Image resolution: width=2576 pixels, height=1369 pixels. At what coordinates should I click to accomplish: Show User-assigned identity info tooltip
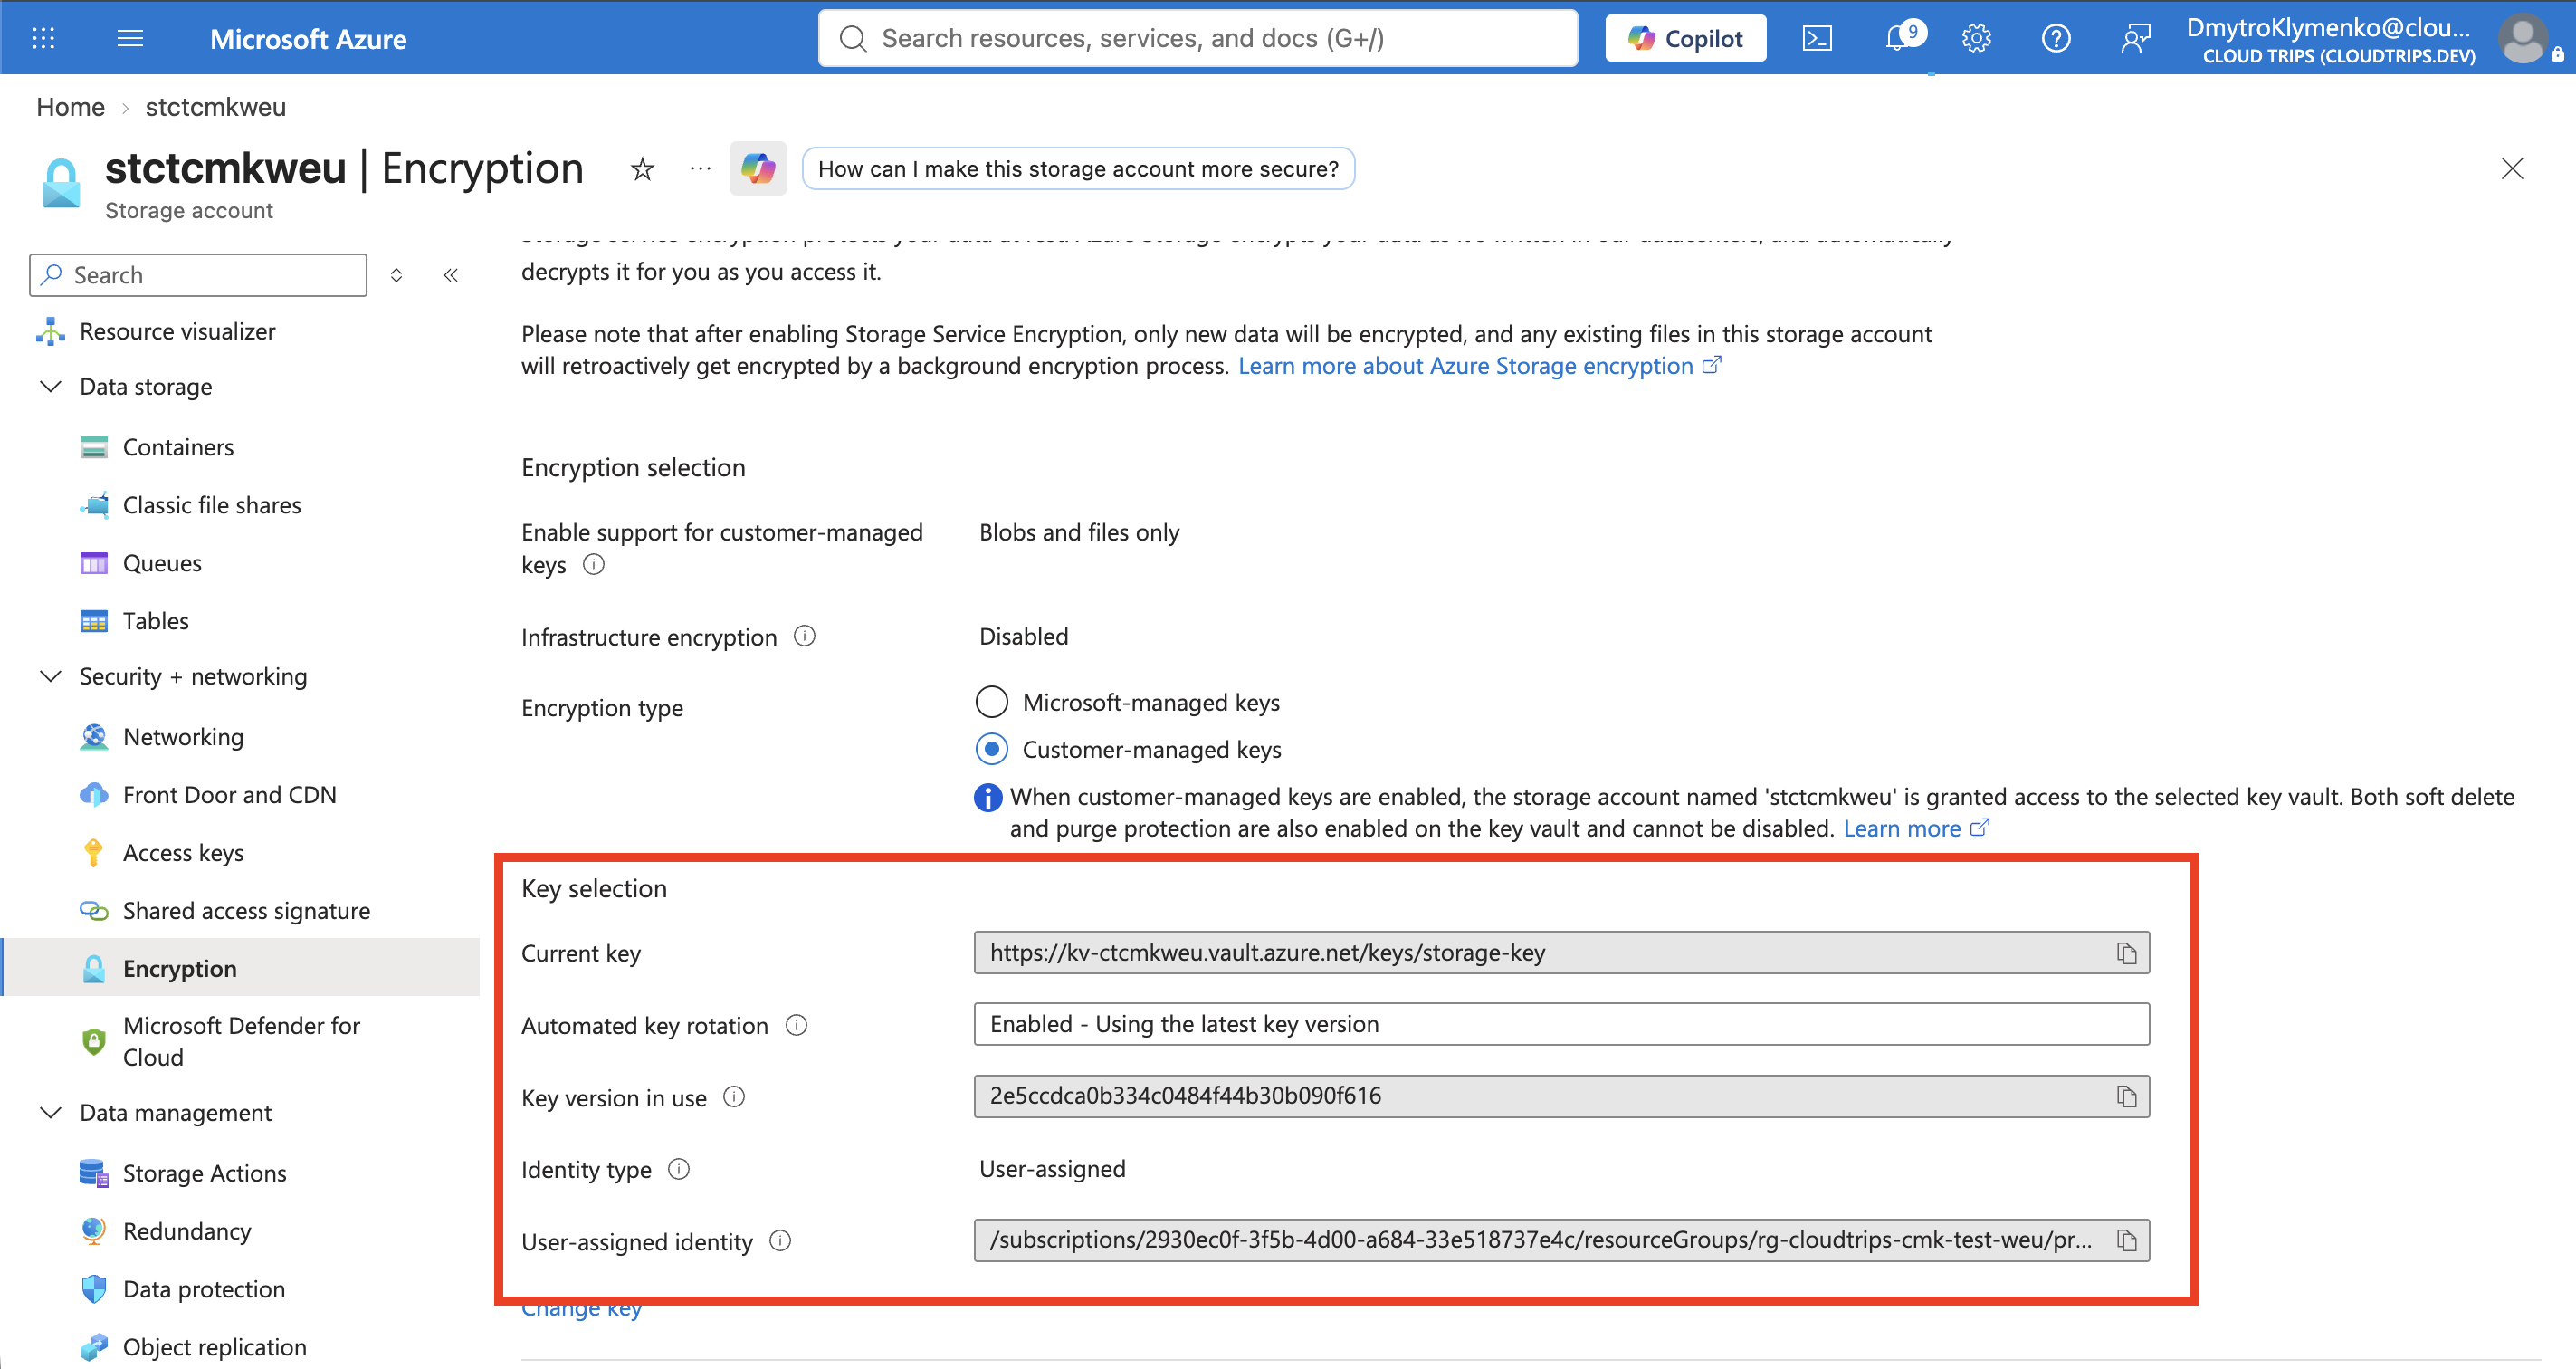click(x=780, y=1241)
